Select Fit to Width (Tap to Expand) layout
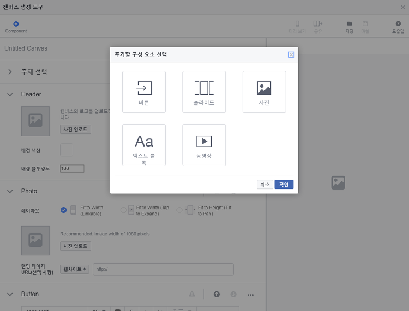409x311 pixels. (123, 210)
